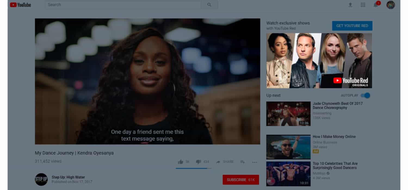The width and height of the screenshot is (408, 190).
Task: Open the Jade Chynoweth Best Of 2017 title
Action: point(338,106)
